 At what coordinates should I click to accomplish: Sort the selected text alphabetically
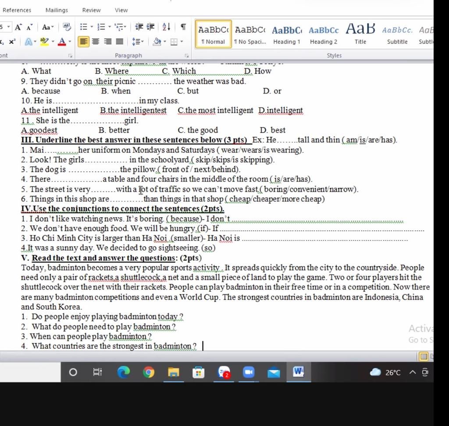click(166, 27)
